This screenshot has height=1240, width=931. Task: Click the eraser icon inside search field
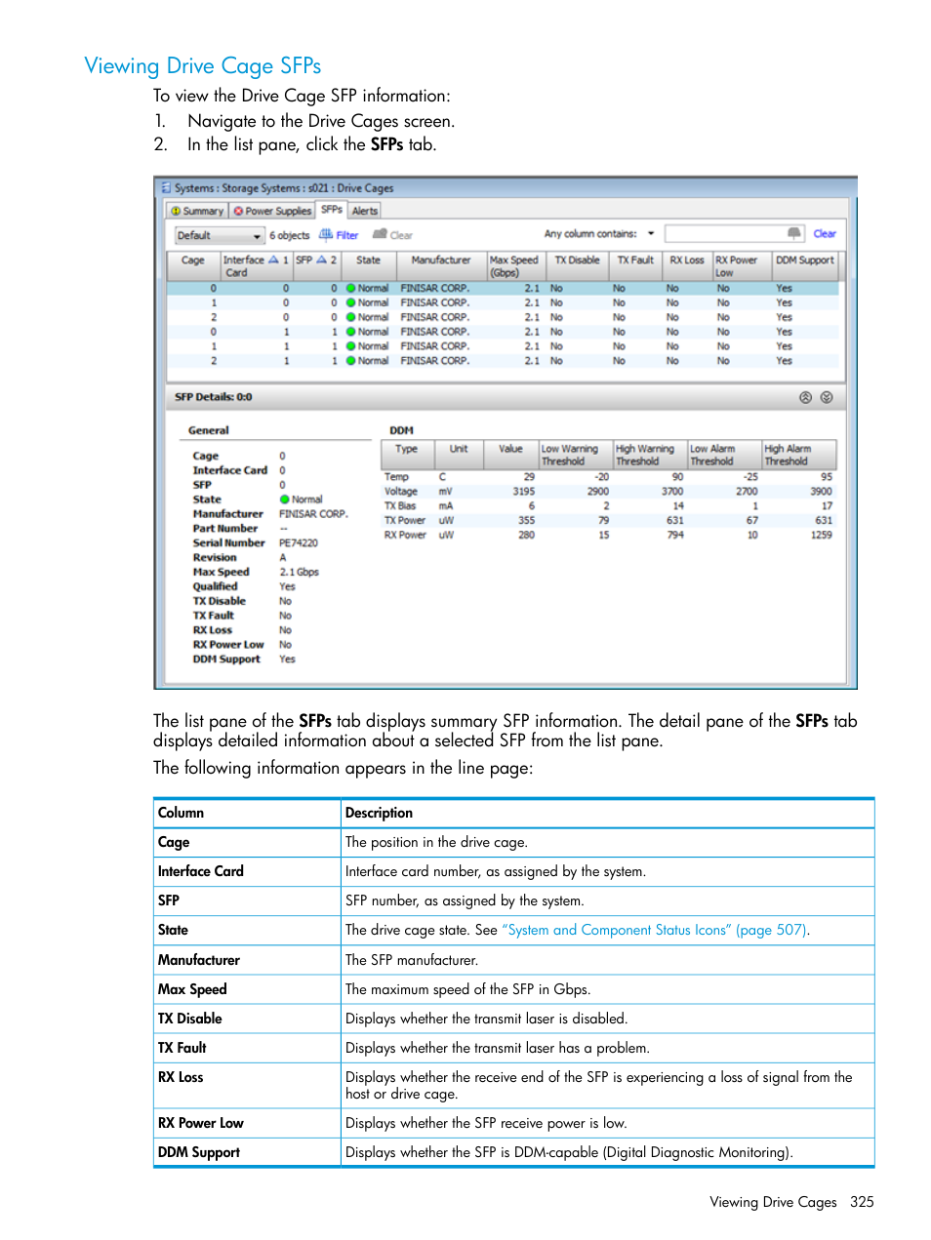[x=793, y=233]
